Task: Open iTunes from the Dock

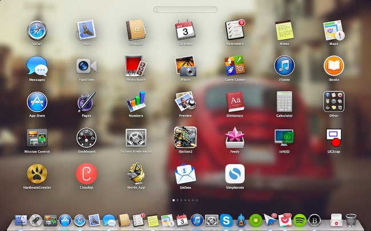Action: point(197,220)
